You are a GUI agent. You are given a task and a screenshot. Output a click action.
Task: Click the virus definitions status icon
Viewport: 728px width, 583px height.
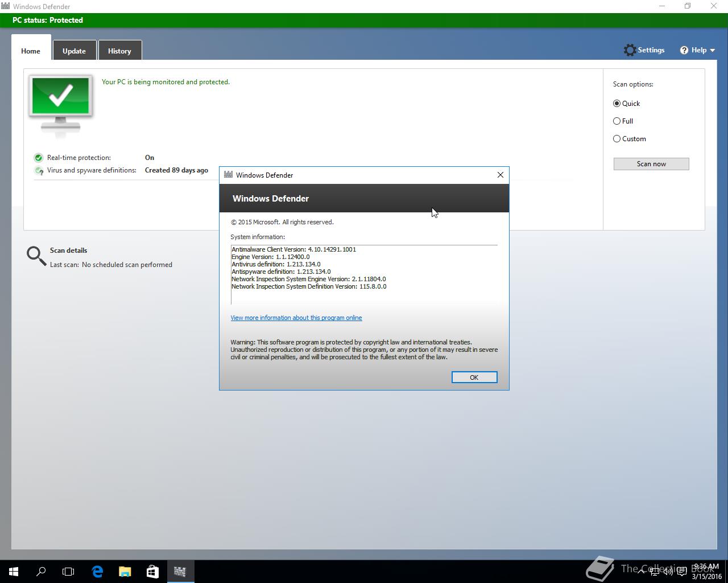(39, 170)
